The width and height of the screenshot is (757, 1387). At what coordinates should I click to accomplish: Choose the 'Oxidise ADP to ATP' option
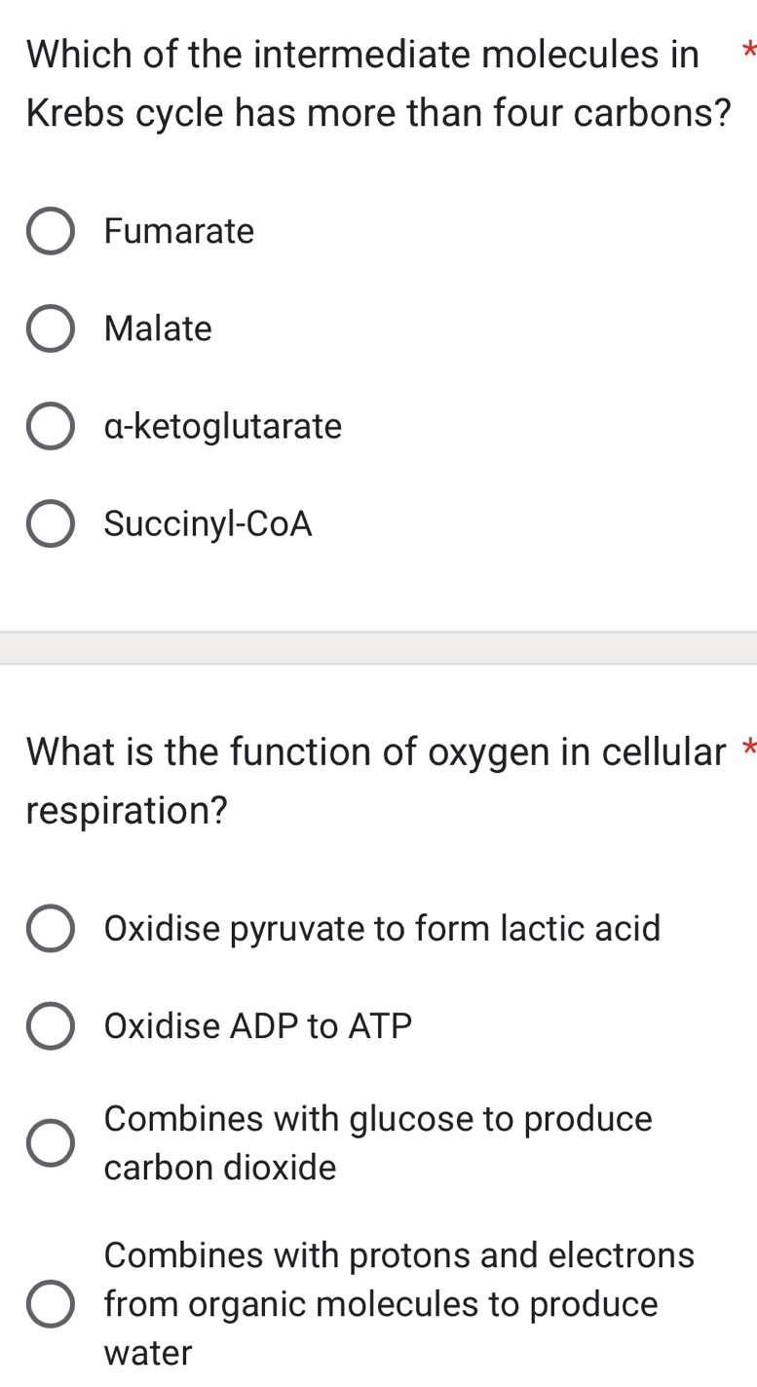coord(51,1026)
